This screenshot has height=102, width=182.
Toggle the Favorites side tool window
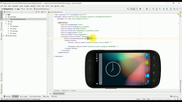coord(1,77)
